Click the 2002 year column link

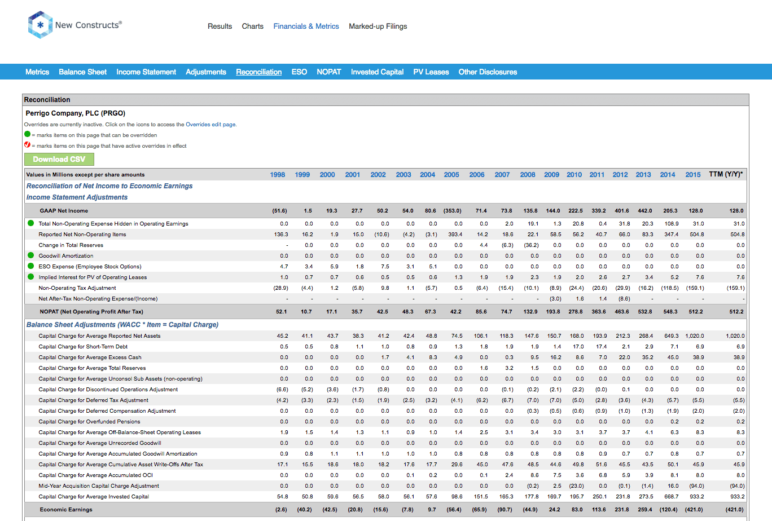coord(378,175)
